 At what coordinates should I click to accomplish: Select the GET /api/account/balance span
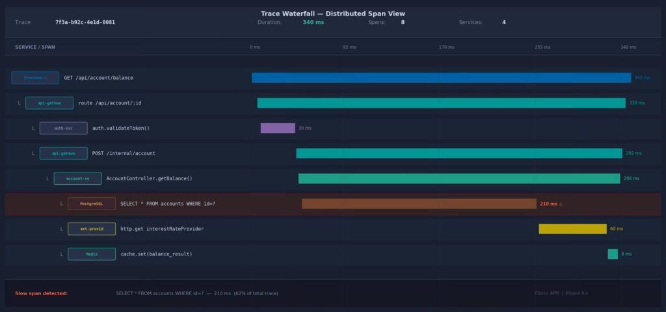tap(98, 78)
